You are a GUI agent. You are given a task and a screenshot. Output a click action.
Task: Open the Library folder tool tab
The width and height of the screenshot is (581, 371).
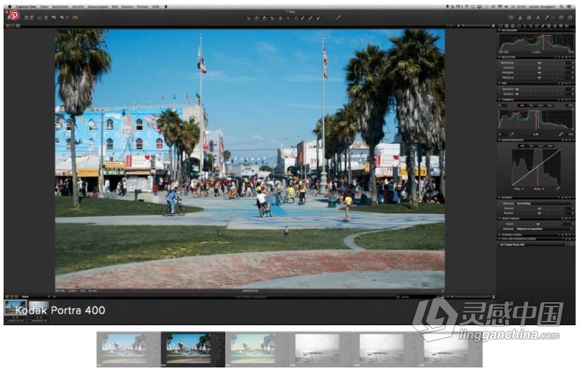(x=501, y=26)
